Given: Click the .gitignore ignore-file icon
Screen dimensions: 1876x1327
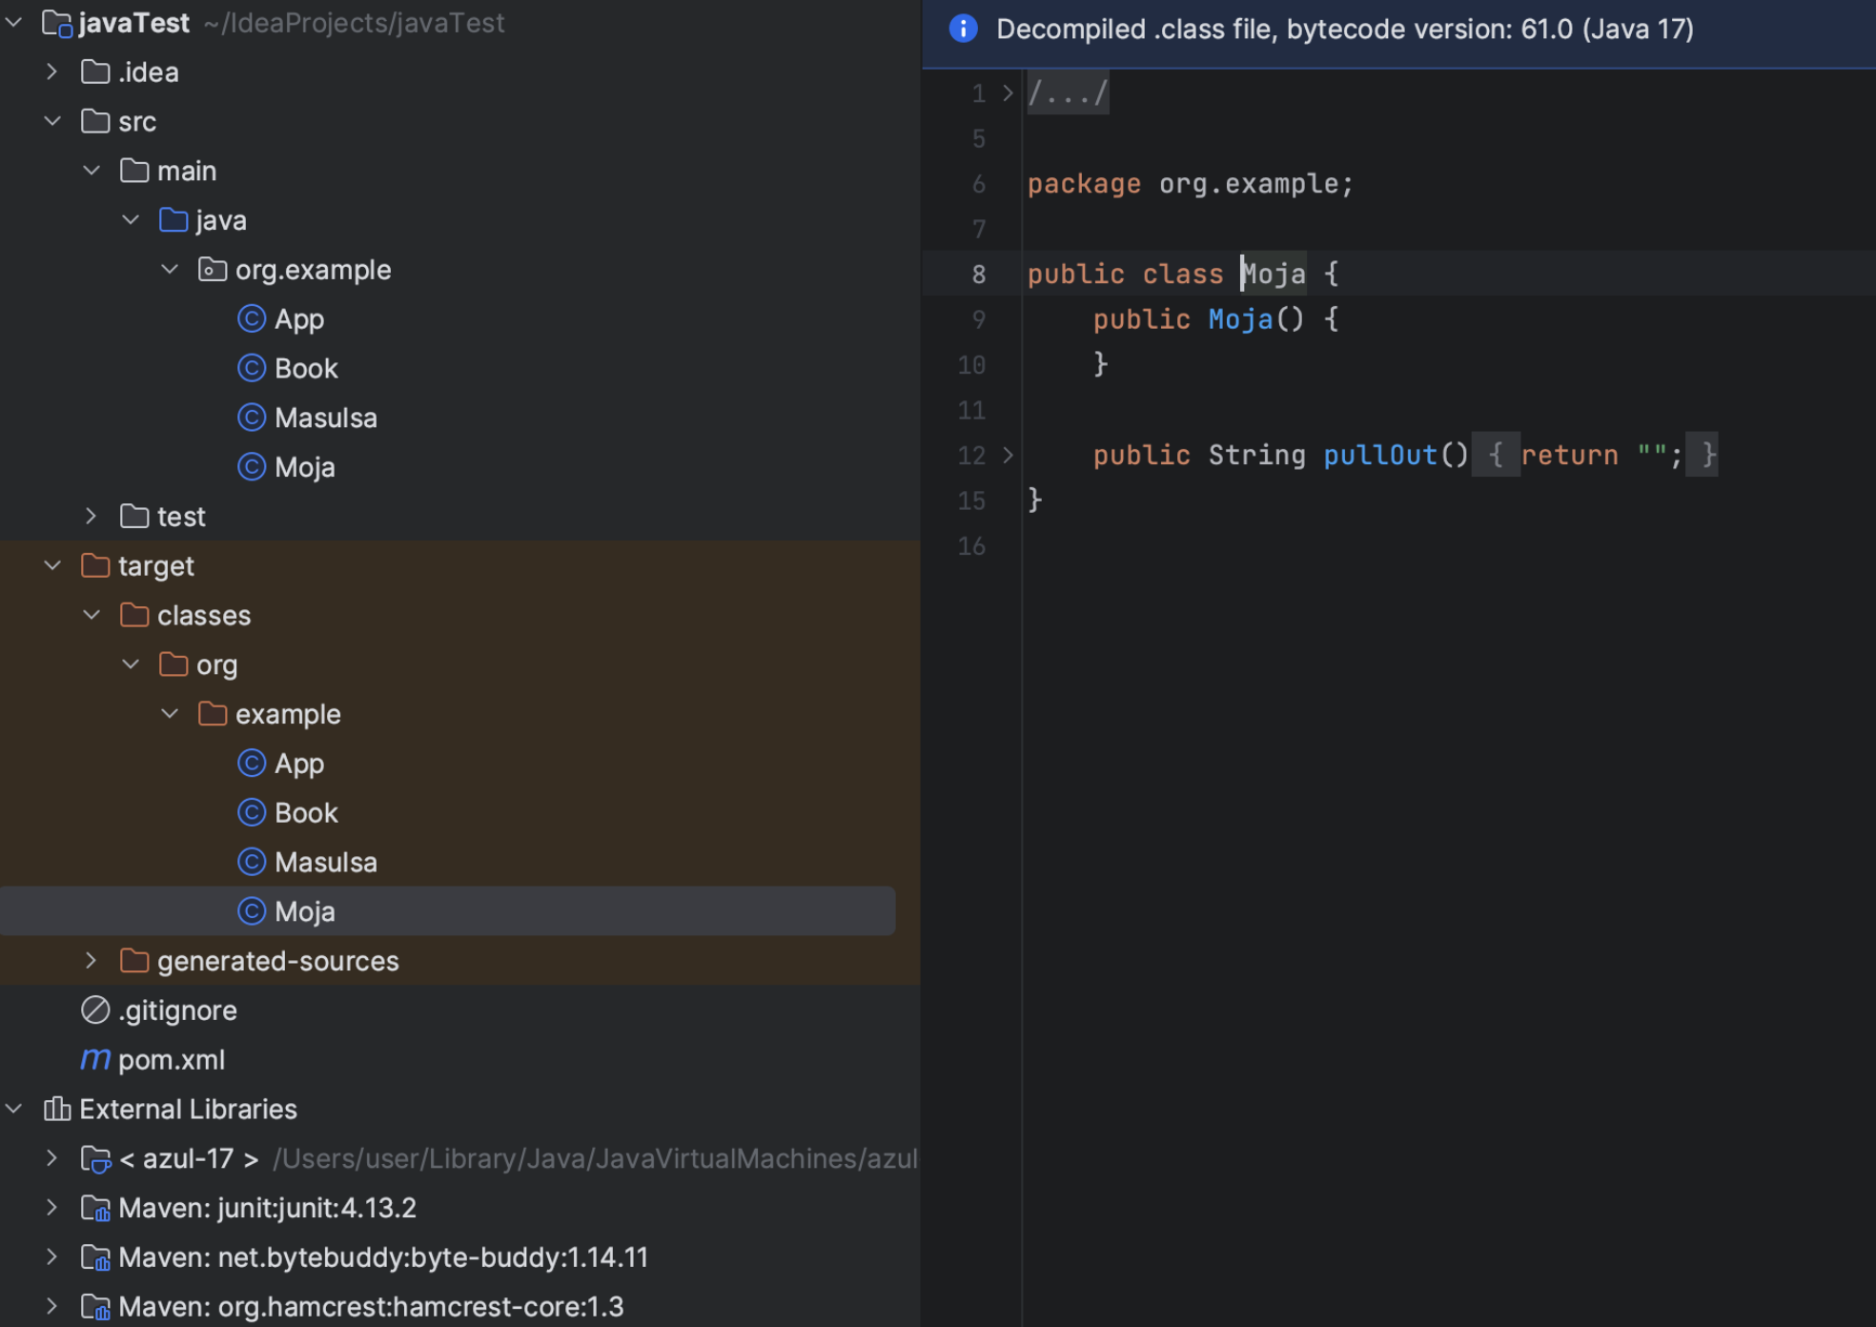Looking at the screenshot, I should coord(95,1010).
